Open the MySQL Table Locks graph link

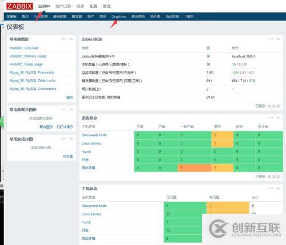[33, 81]
